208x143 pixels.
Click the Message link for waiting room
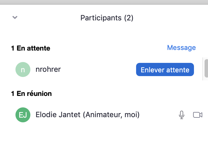pyautogui.click(x=181, y=48)
